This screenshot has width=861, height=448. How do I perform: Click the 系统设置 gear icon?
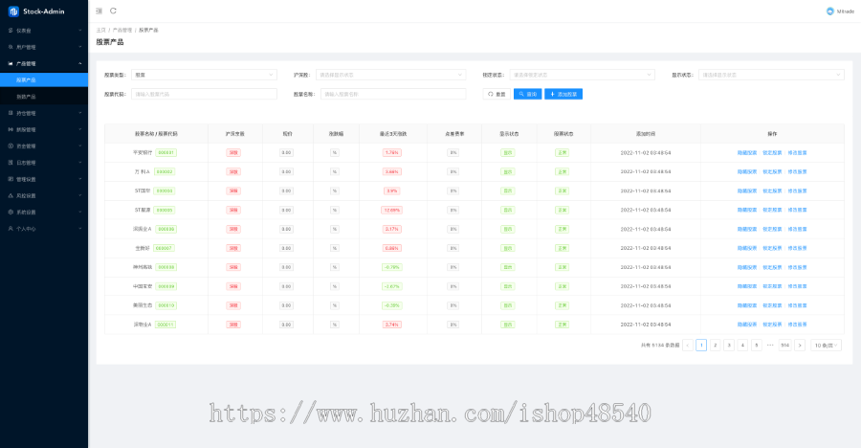[11, 212]
